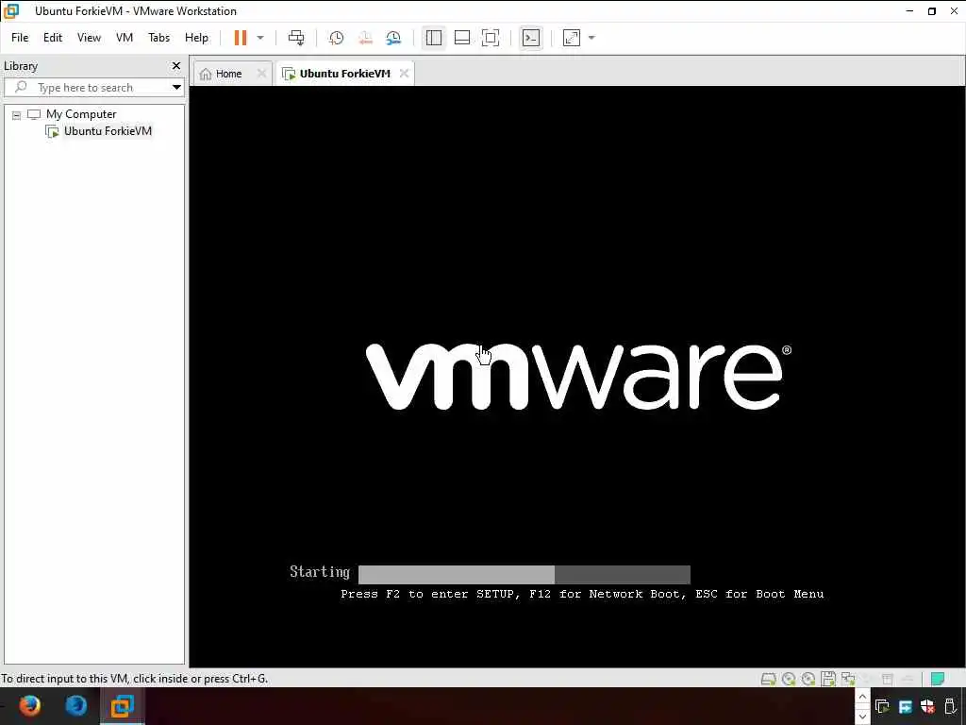This screenshot has height=725, width=966.
Task: Close the Library panel
Action: (176, 65)
